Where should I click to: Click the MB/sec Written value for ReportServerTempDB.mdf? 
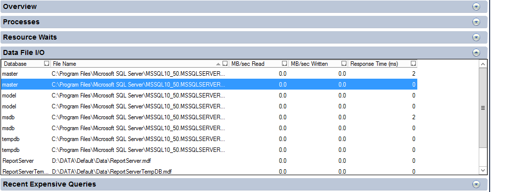tap(342, 172)
